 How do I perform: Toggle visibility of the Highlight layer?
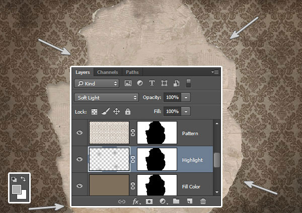79,160
